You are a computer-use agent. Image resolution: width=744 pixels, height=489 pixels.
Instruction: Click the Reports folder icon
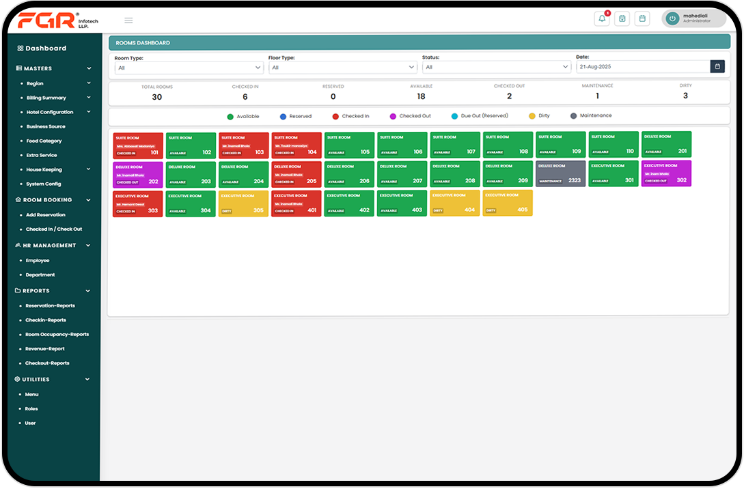pyautogui.click(x=18, y=291)
